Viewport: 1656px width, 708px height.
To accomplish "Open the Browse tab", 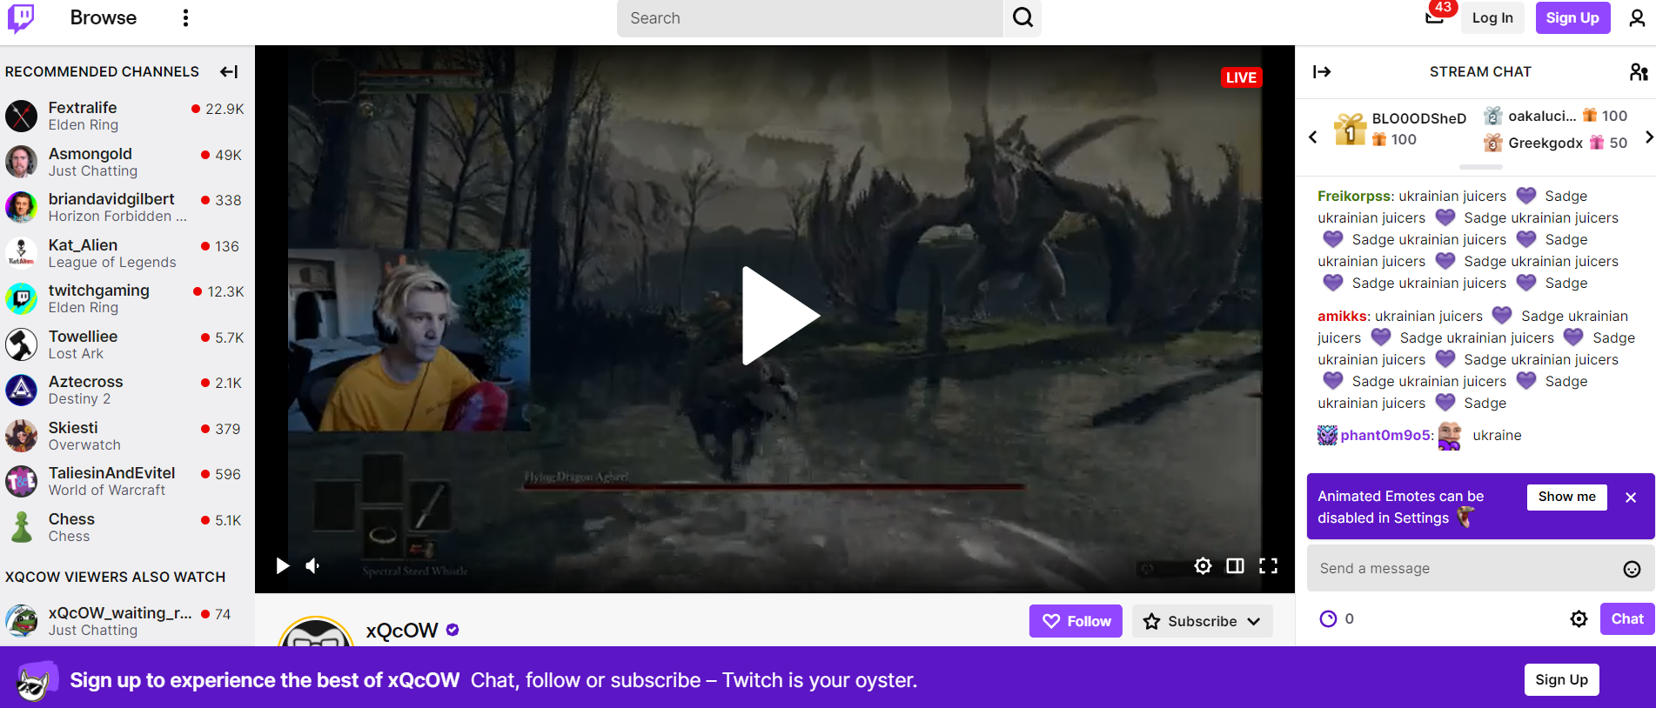I will point(104,18).
